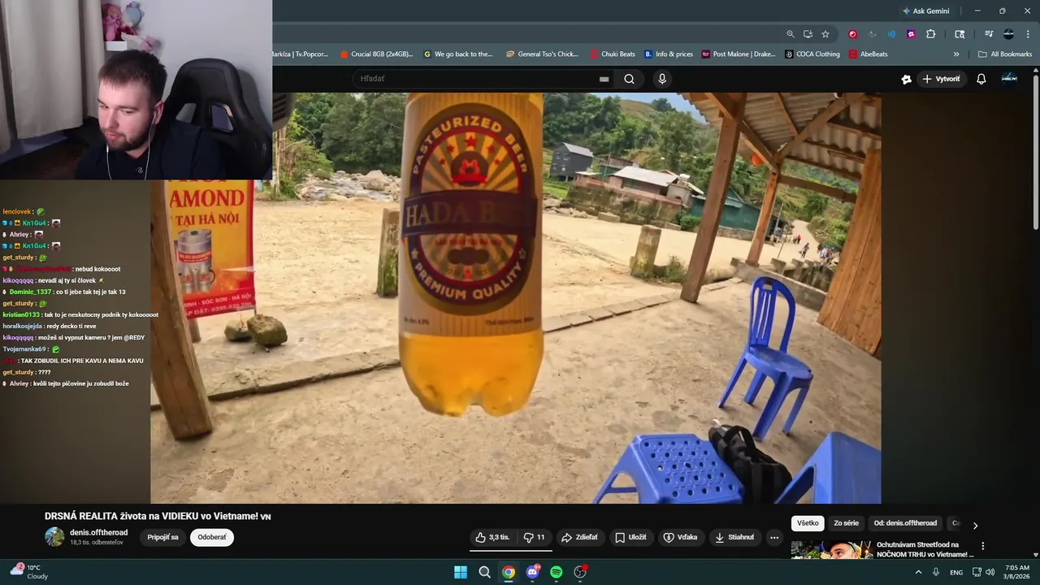
Task: Click the Stiahnuť download button
Action: coord(734,537)
